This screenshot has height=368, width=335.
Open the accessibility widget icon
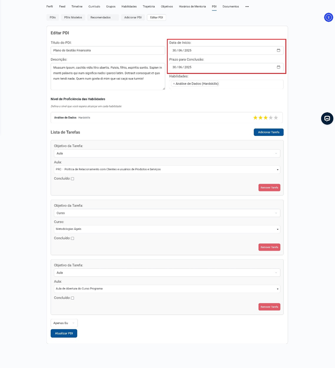(x=328, y=17)
